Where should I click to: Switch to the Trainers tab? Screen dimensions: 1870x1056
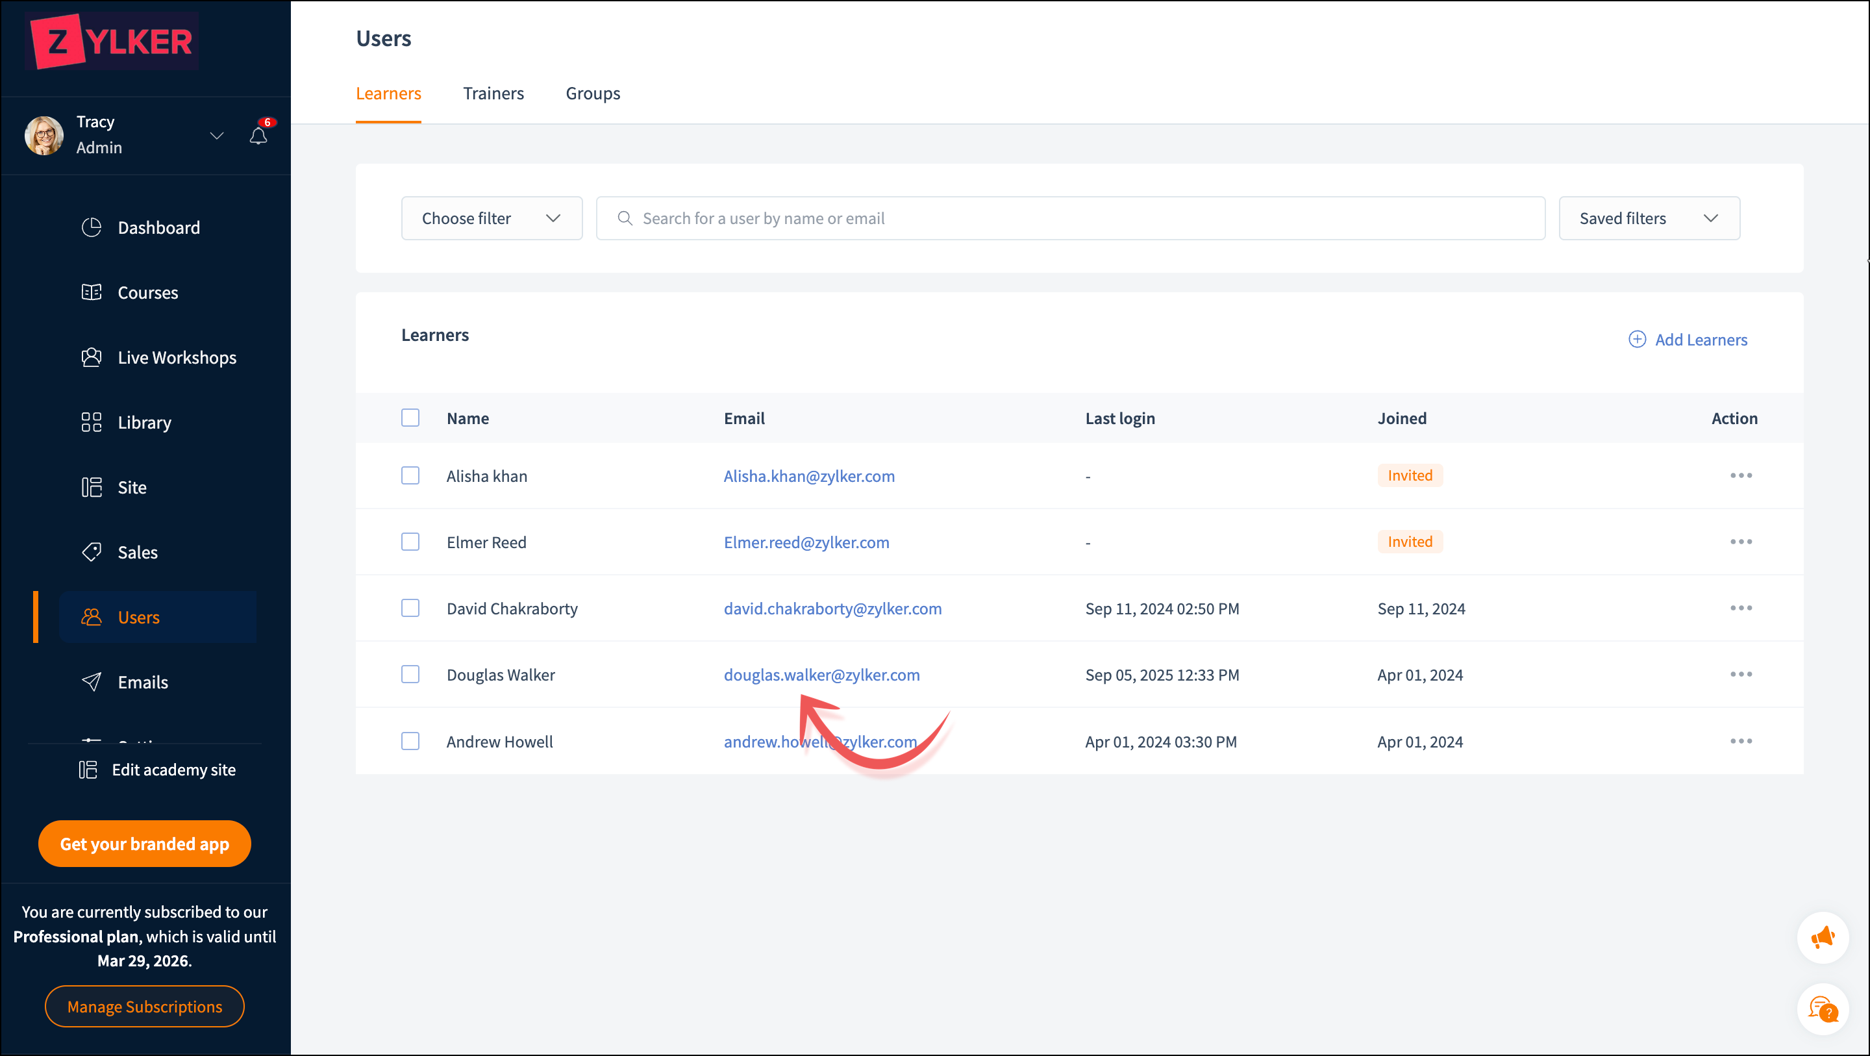pyautogui.click(x=493, y=94)
